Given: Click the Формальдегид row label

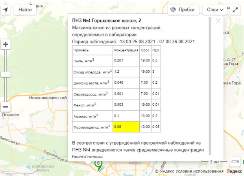Looking at the screenshot, I should (x=91, y=127).
